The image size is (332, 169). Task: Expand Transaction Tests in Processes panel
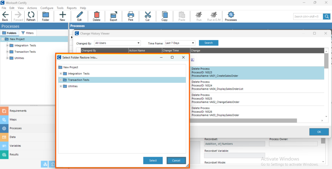point(7,52)
